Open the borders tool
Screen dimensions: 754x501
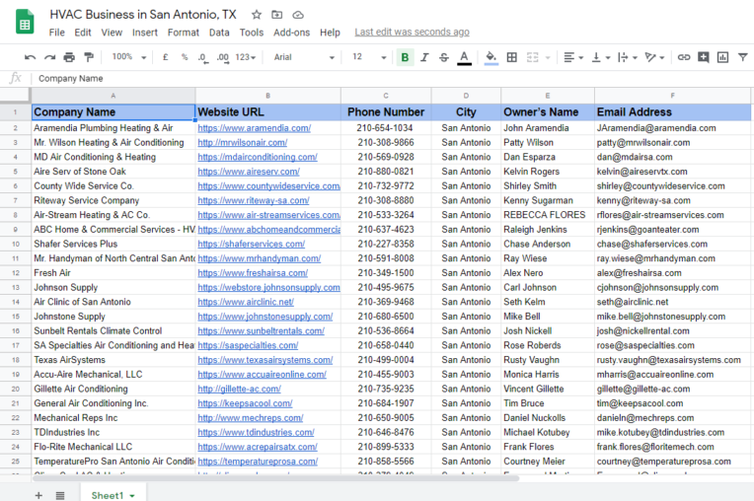point(512,57)
